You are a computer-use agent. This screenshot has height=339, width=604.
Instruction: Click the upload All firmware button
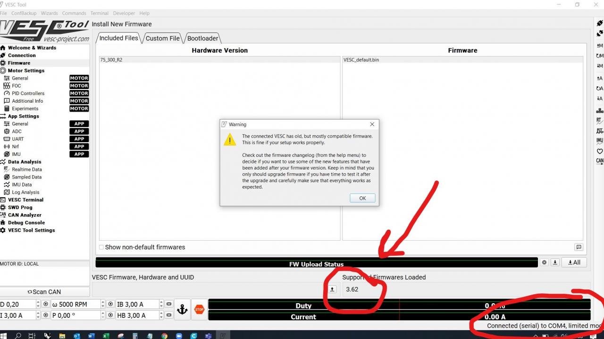(x=574, y=262)
